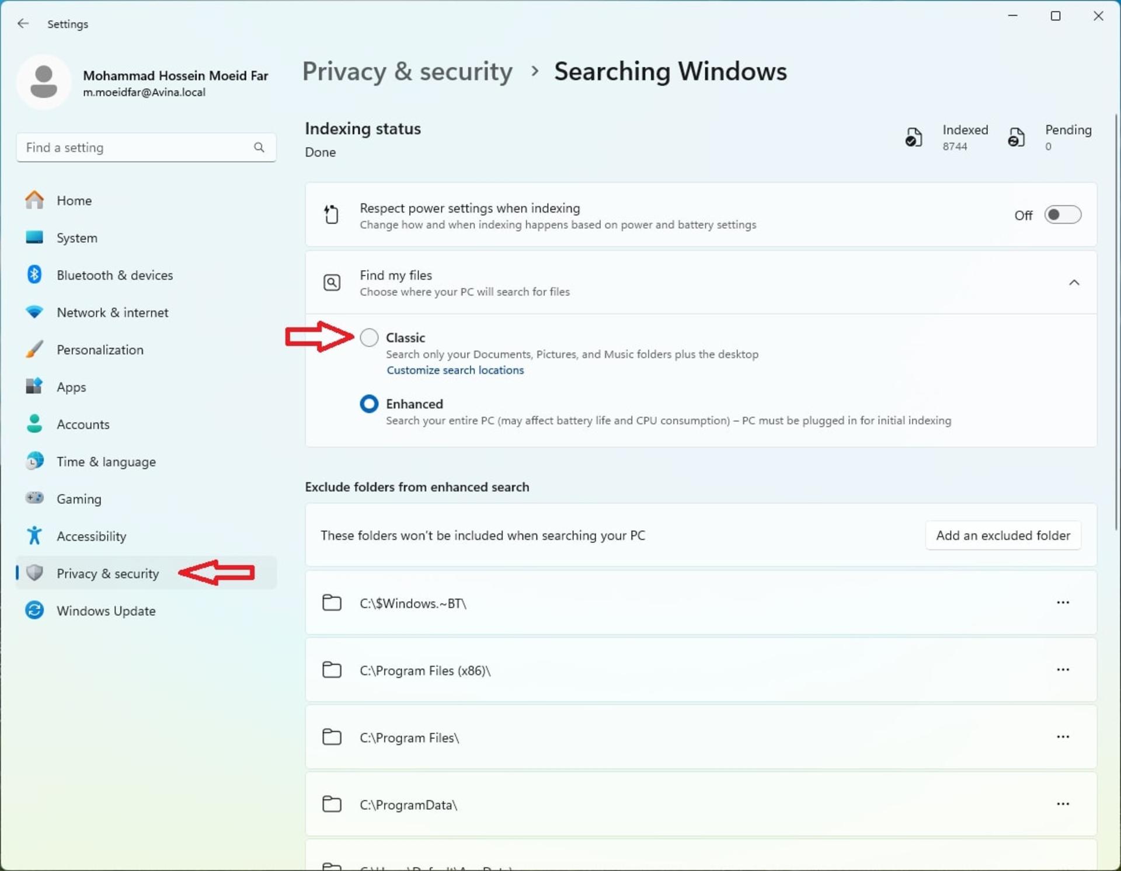Image resolution: width=1121 pixels, height=871 pixels.
Task: Click the vertical scrollbar on the right
Action: (x=1116, y=321)
